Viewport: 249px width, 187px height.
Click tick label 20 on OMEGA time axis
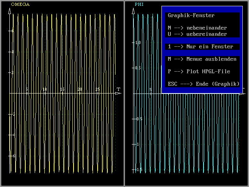[80, 90]
